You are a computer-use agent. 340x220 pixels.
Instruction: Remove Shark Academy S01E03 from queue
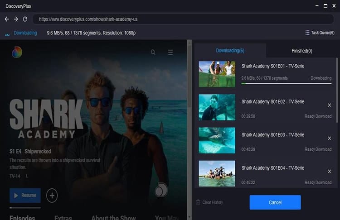click(x=330, y=139)
